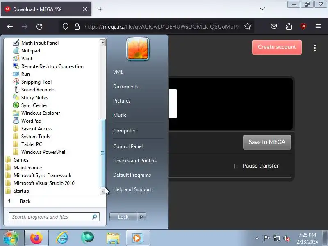Open Remote Desktop Connection
This screenshot has height=246, width=328.
(x=52, y=66)
